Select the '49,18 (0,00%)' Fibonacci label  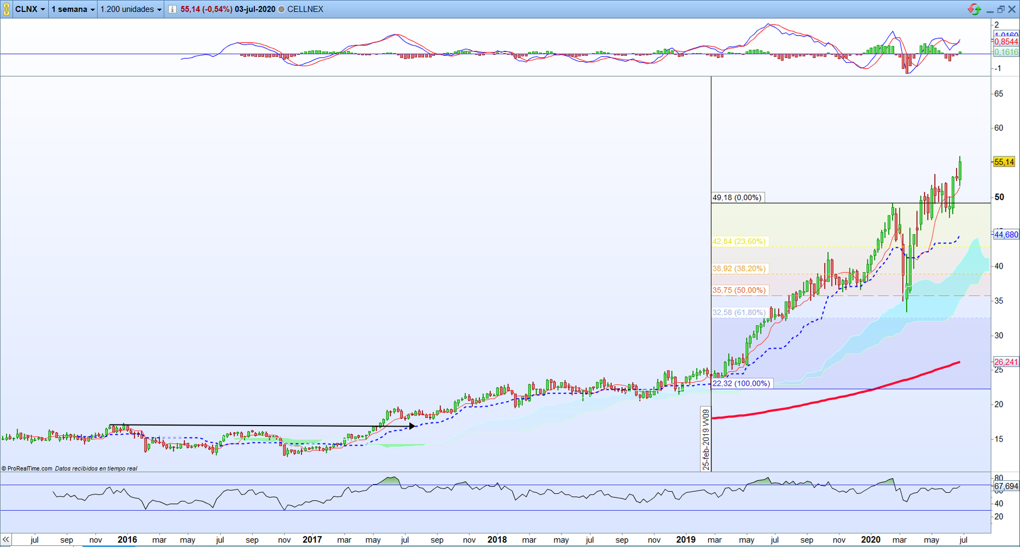coord(737,197)
